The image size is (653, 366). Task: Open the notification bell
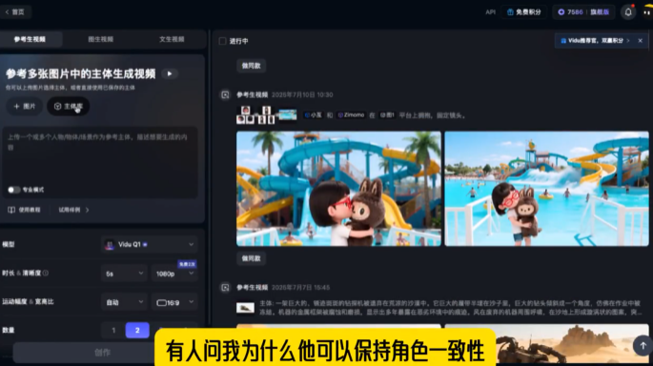[x=628, y=12]
